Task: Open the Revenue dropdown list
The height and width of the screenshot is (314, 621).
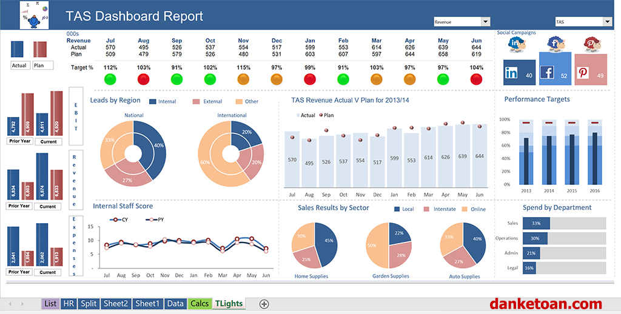Action: (485, 22)
